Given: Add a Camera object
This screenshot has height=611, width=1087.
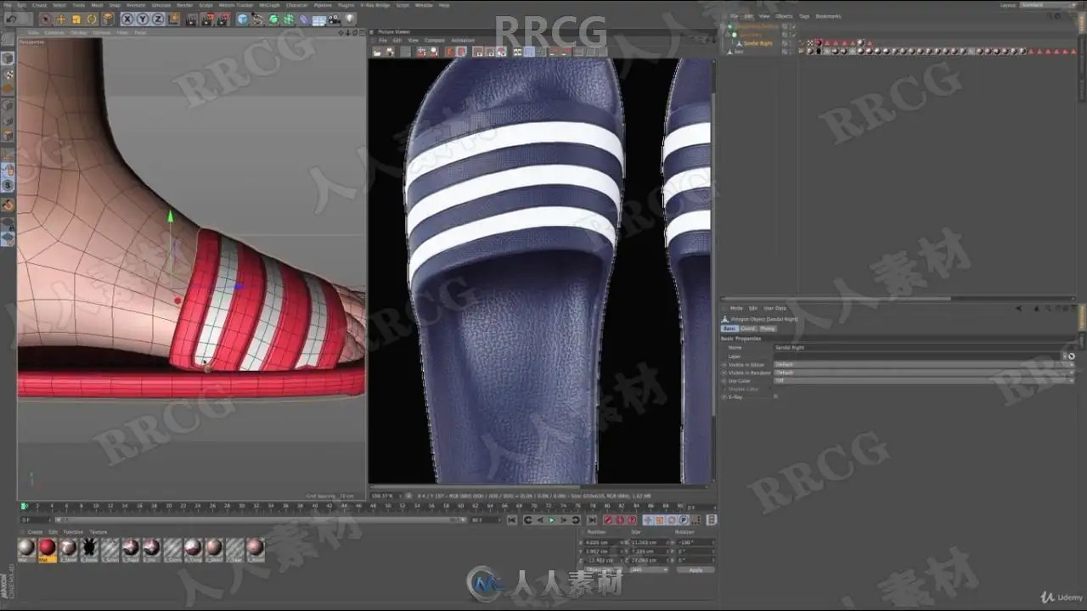Looking at the screenshot, I should [x=335, y=19].
